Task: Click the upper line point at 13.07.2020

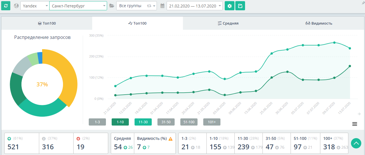Action: tap(350, 48)
